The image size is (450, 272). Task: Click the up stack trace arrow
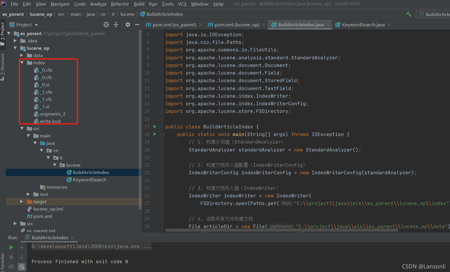pos(22,248)
